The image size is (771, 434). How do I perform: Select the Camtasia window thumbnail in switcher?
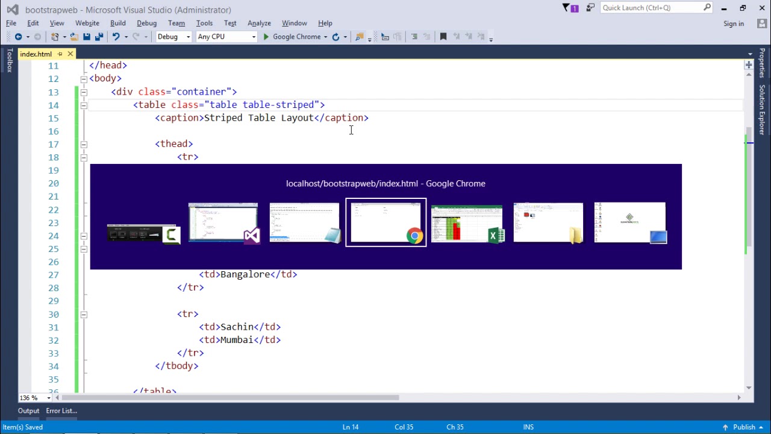[x=143, y=233]
